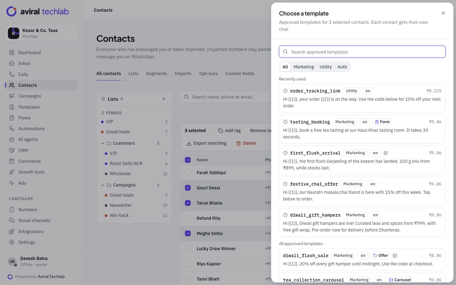
Task: Switch to the Opt-outs tab
Action: coord(208,73)
